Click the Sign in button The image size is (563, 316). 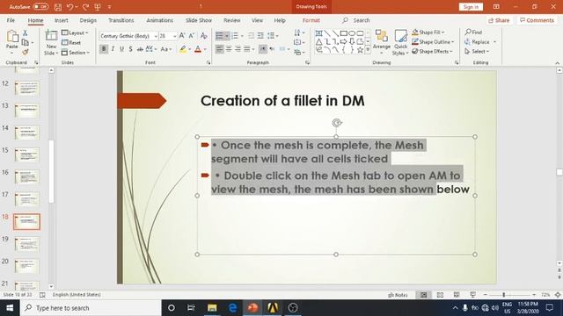pyautogui.click(x=471, y=7)
